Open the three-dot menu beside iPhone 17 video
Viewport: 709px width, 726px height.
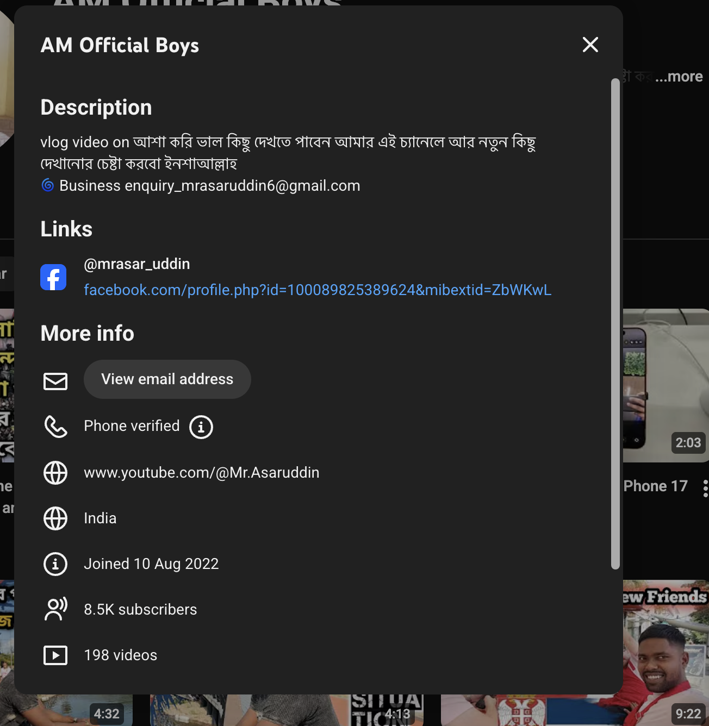click(705, 488)
